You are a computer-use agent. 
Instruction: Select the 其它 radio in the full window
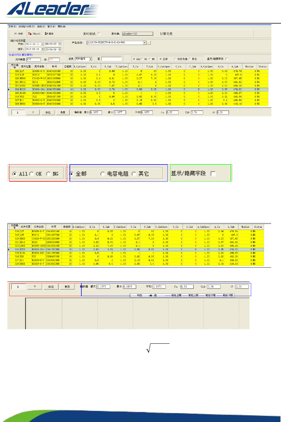coord(190,59)
